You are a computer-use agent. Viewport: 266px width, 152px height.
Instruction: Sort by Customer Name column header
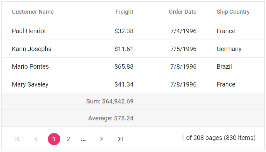click(33, 12)
